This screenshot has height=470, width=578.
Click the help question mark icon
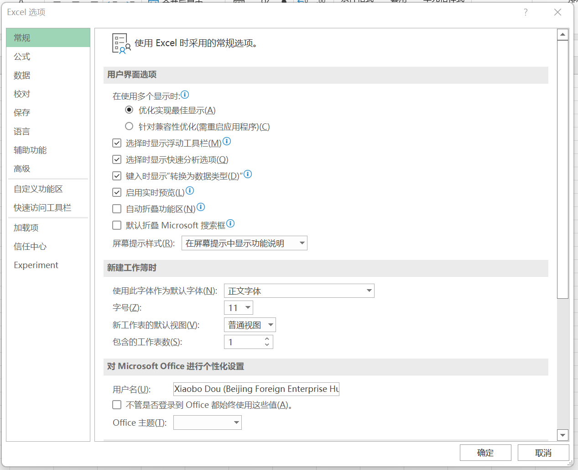click(526, 13)
